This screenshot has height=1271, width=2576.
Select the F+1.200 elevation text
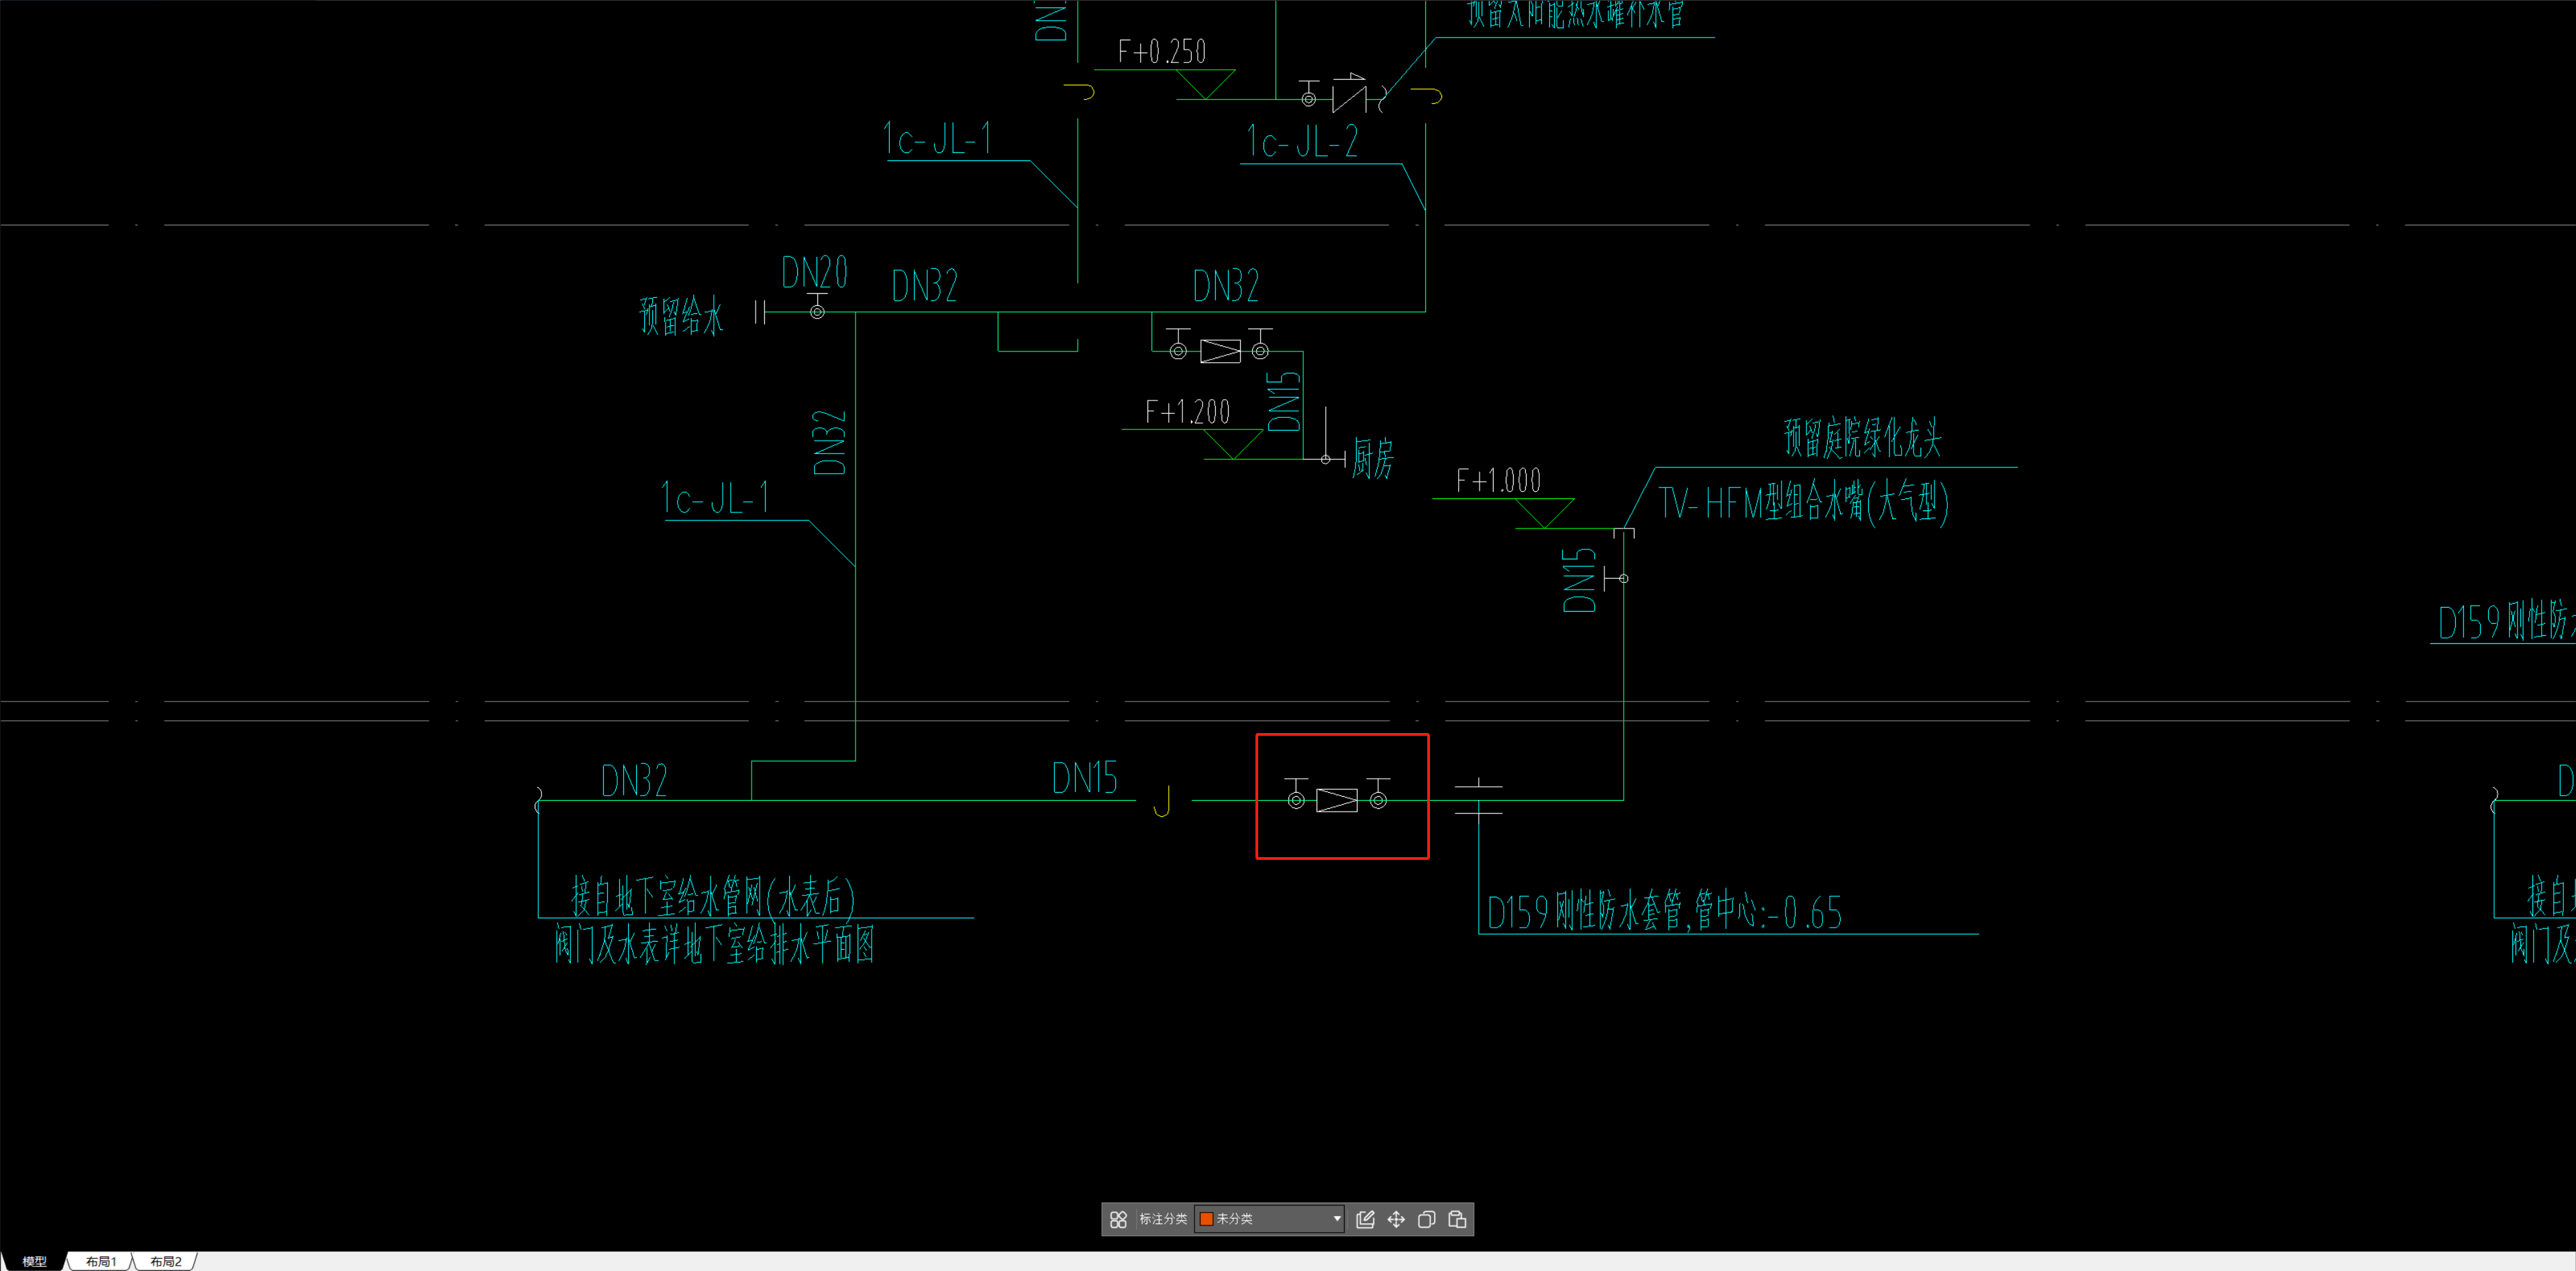[x=1187, y=410]
